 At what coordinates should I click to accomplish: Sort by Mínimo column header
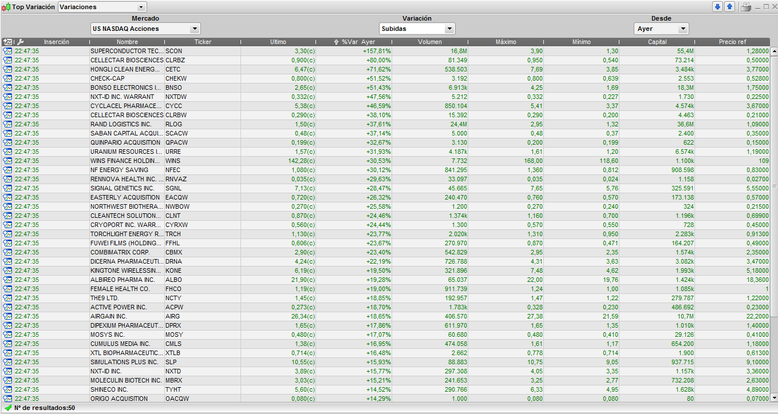[582, 42]
